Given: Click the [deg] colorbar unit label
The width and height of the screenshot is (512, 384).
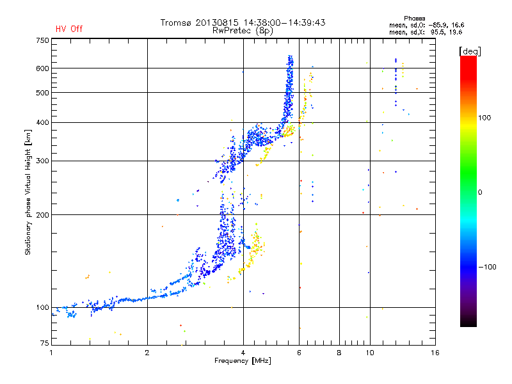Looking at the screenshot, I should pyautogui.click(x=470, y=51).
